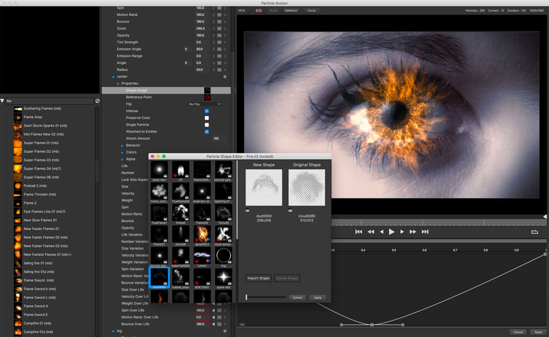
Task: Click the loop playback icon on the timeline
Action: click(x=535, y=231)
